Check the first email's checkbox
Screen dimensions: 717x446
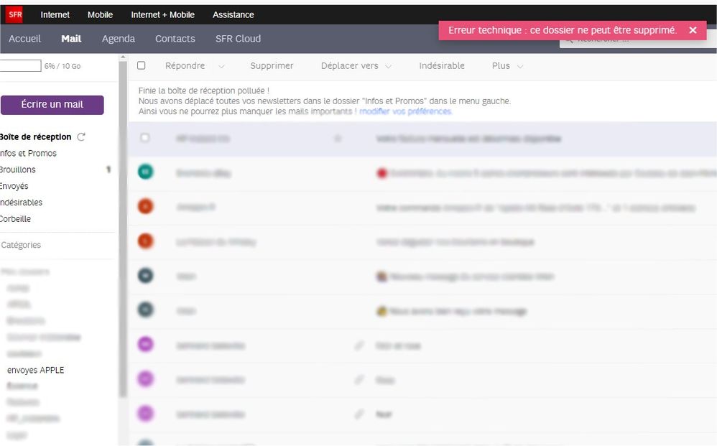click(x=145, y=138)
